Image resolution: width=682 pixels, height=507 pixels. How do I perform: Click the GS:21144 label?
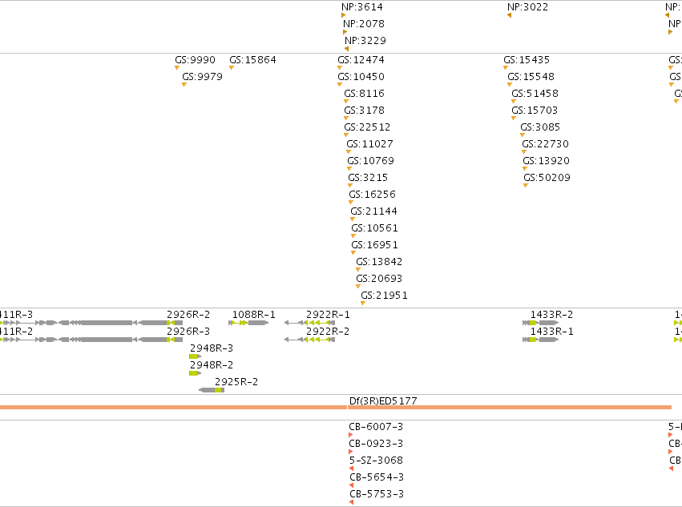(x=374, y=211)
